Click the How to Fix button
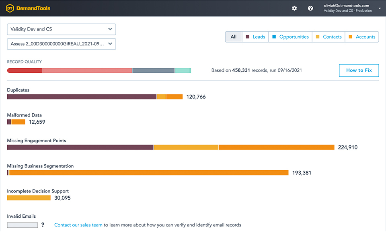The image size is (386, 241). coord(359,70)
